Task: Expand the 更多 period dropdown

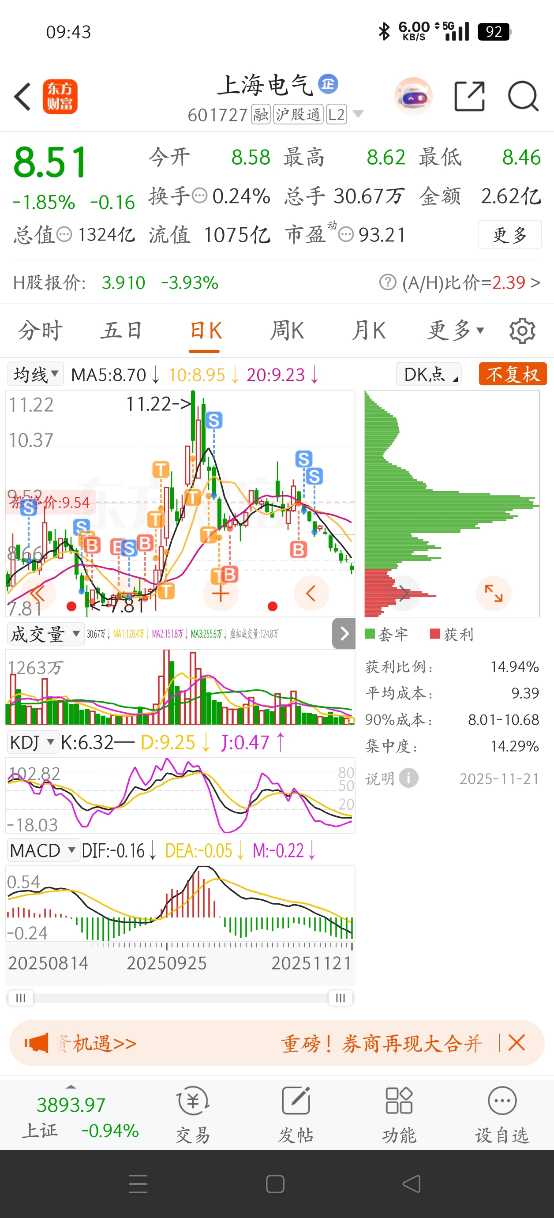Action: coord(456,331)
